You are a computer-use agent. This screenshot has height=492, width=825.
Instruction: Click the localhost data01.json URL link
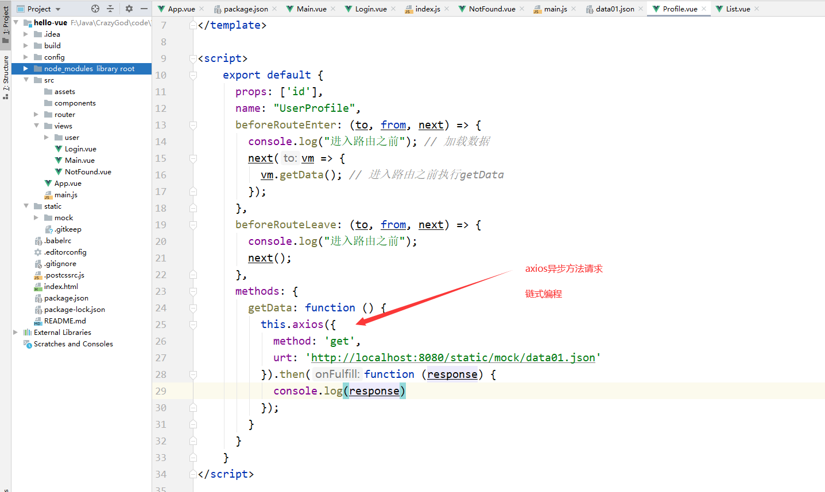coord(453,358)
